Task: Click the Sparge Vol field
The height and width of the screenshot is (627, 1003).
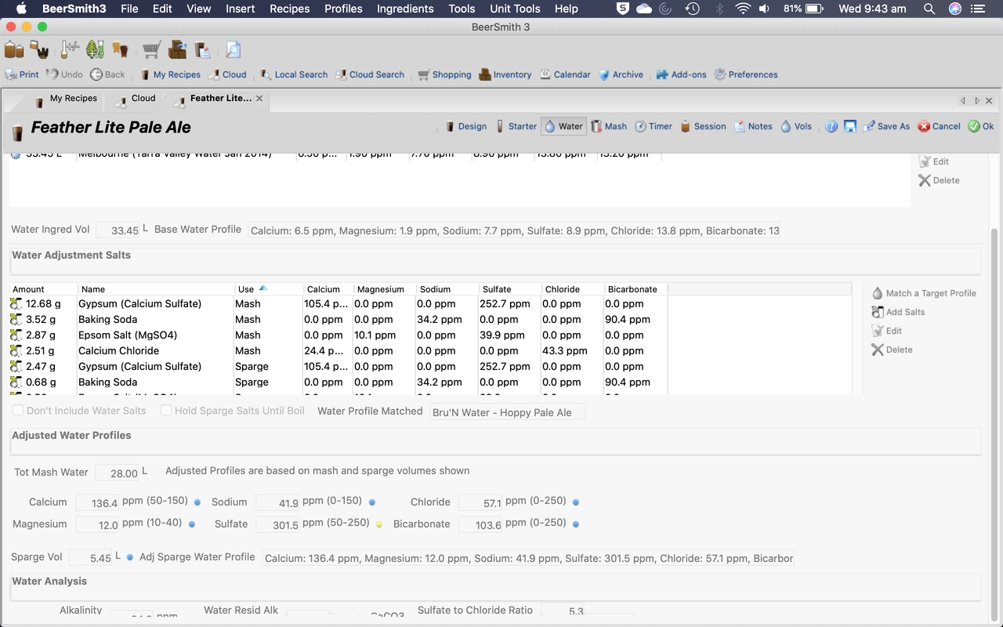Action: [91, 558]
